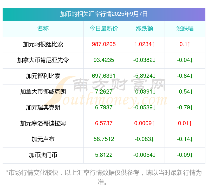The width and height of the screenshot is (208, 190).
Task: Click the change percent -0.04↓
Action: 185,60
